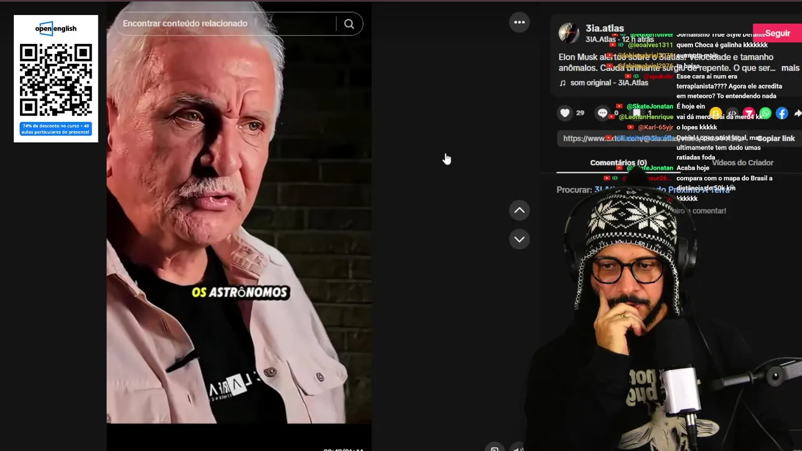Go to next video with down arrow
Image resolution: width=802 pixels, height=451 pixels.
tap(519, 239)
